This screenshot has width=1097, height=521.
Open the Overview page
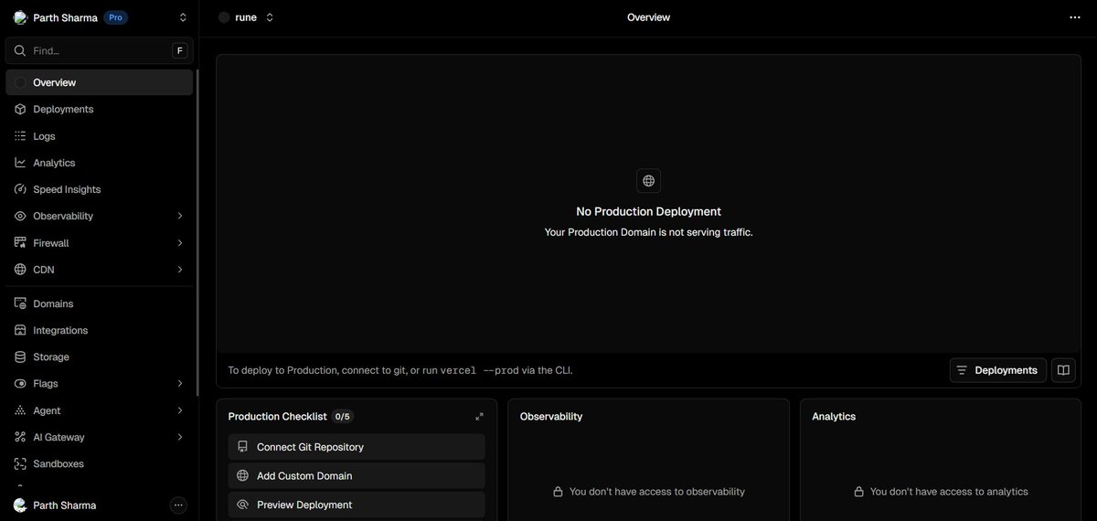click(100, 82)
